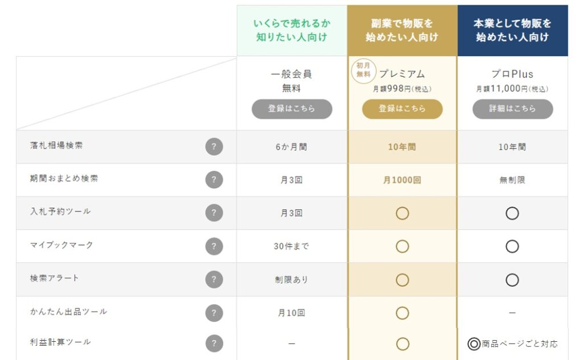The image size is (583, 360).
Task: Click help icon next to 利益計算ツール
Action: (214, 344)
